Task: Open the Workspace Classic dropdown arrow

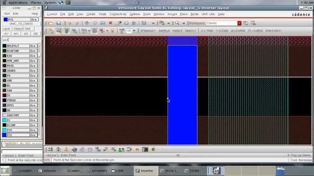Action: tap(239, 23)
